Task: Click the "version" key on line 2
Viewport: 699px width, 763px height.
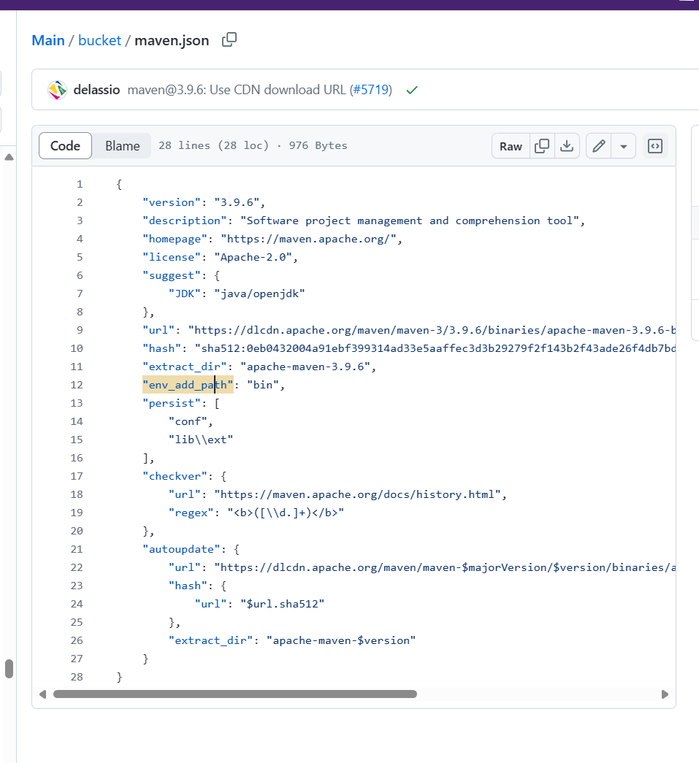Action: coord(172,202)
